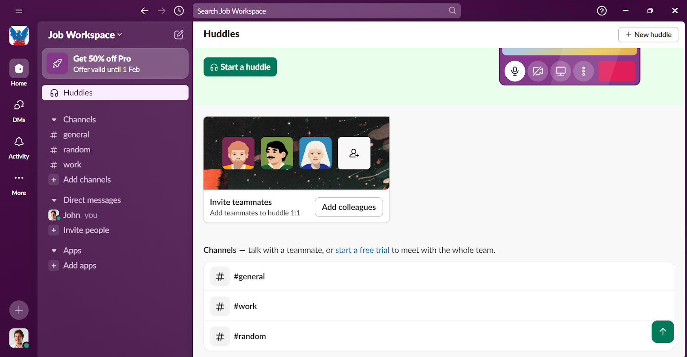Screen dimensions: 687x357
Task: Click the microphone icon in huddle preview
Action: 515,71
